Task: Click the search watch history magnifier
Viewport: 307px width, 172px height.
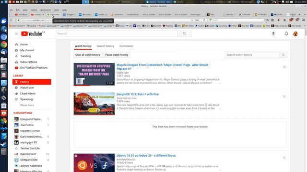Action: coord(283,55)
